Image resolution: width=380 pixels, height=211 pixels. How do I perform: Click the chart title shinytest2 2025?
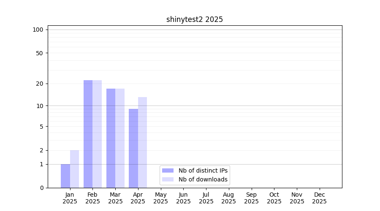195,19
